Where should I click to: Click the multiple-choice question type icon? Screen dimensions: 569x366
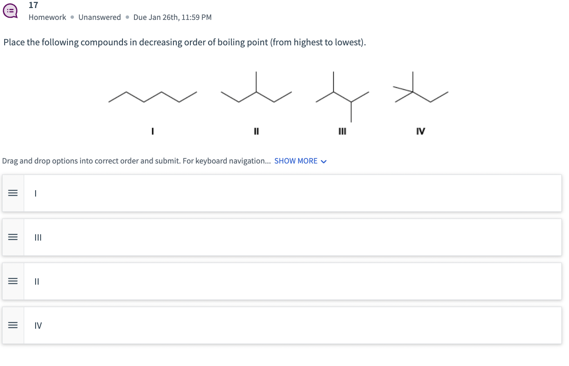tap(9, 11)
